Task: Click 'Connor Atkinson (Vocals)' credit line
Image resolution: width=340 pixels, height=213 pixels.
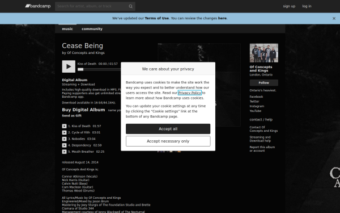Action: 79,177
